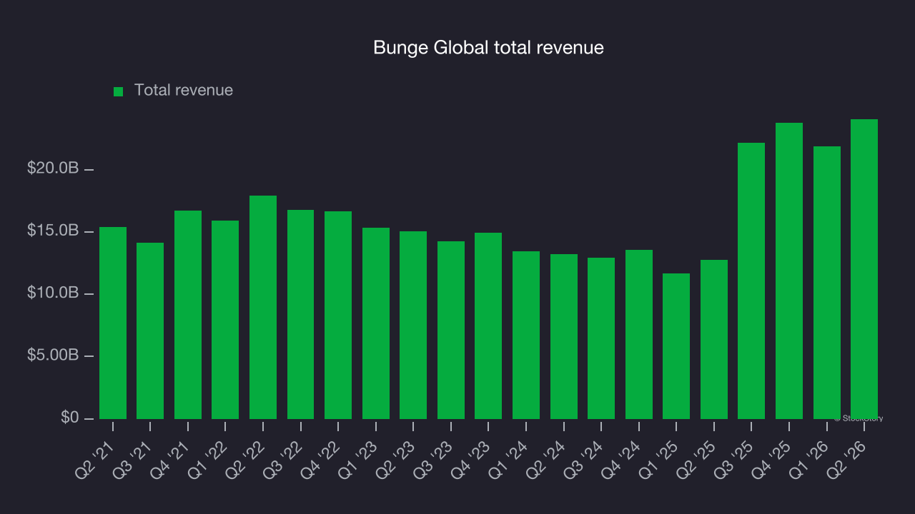Image resolution: width=915 pixels, height=514 pixels.
Task: Click the Q4 '22 revenue bar
Action: (338, 315)
